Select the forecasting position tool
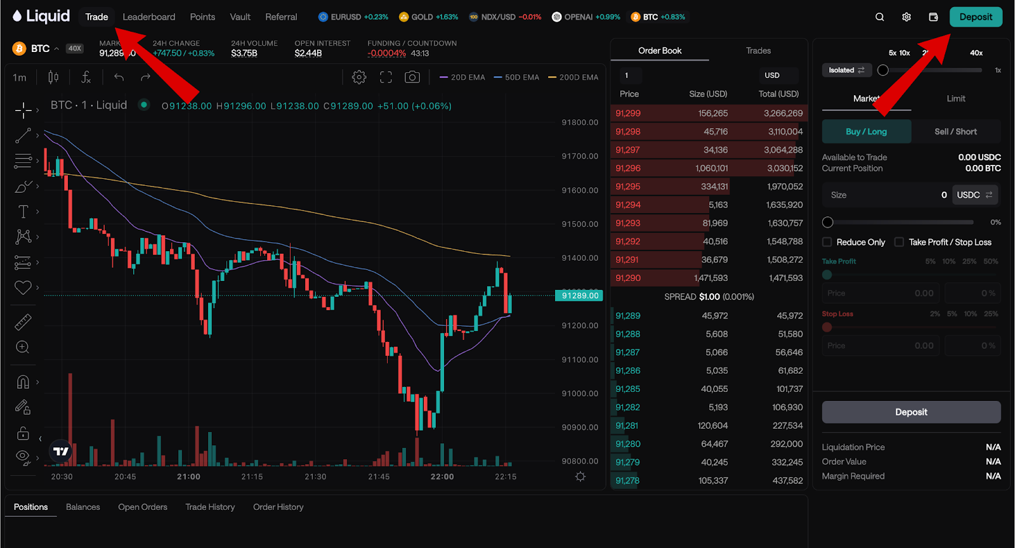 pyautogui.click(x=23, y=262)
